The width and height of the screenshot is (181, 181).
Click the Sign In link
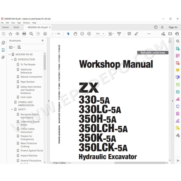pyautogui.click(x=173, y=27)
